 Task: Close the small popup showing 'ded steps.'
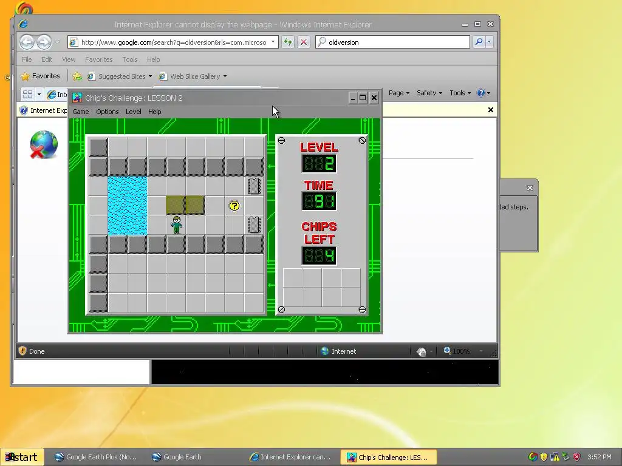(x=530, y=188)
